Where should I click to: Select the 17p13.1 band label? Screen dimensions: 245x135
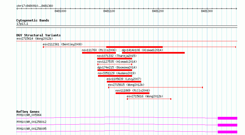tap(22, 24)
